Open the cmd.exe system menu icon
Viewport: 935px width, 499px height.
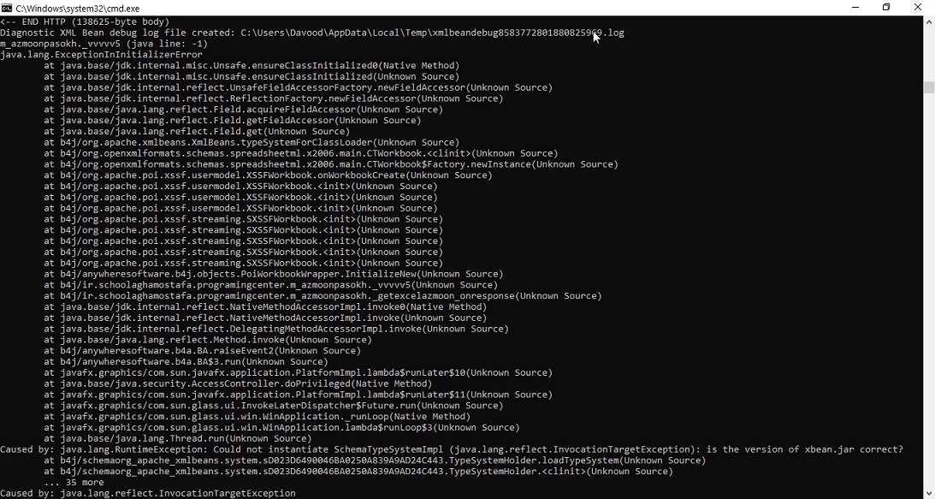[x=7, y=8]
